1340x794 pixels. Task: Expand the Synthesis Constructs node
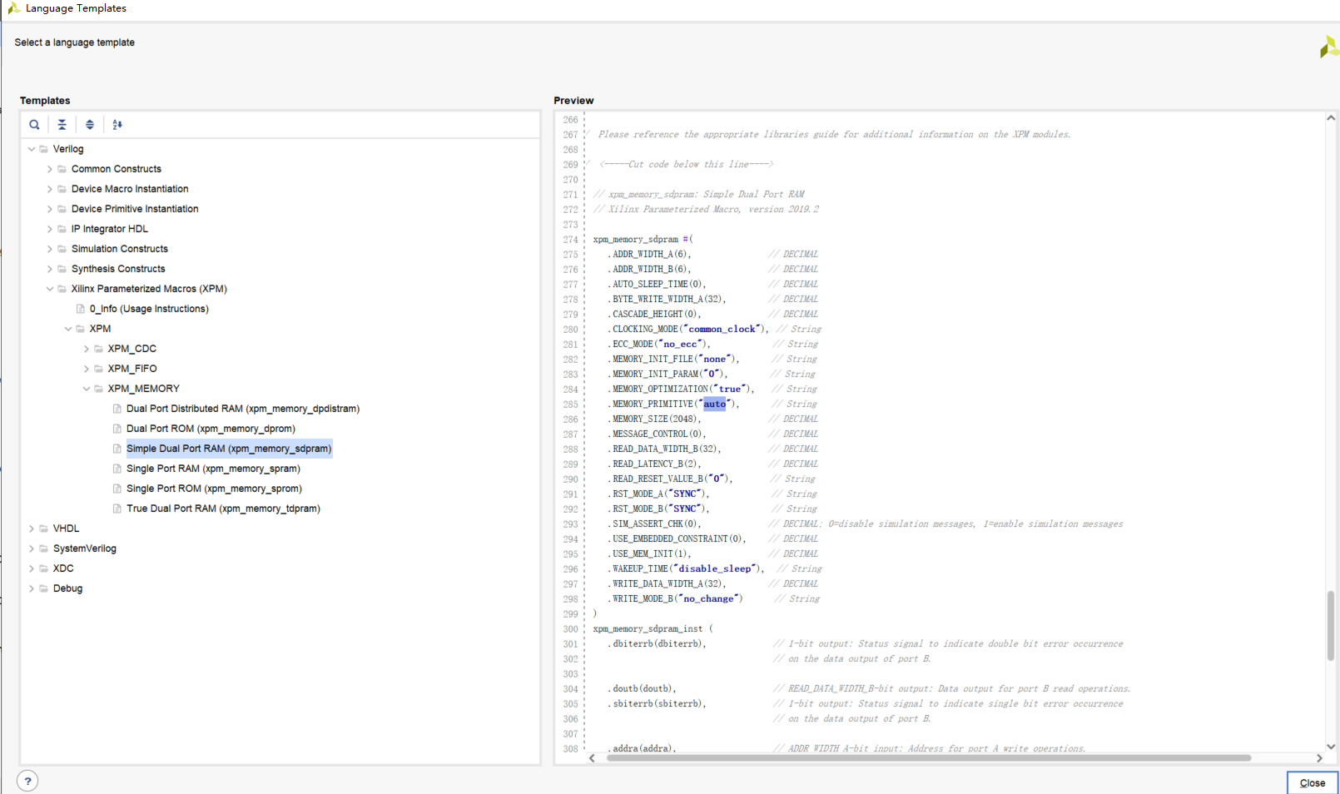(x=50, y=269)
